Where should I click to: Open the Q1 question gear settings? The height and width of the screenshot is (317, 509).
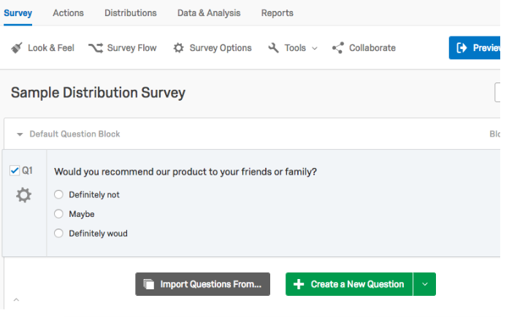pos(23,195)
